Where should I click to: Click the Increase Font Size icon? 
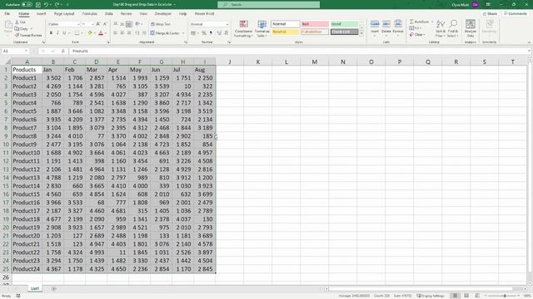pos(98,24)
